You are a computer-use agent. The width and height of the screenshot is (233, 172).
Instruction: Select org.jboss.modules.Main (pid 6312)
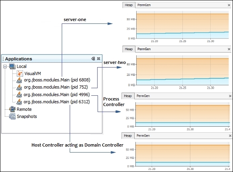(x=57, y=102)
